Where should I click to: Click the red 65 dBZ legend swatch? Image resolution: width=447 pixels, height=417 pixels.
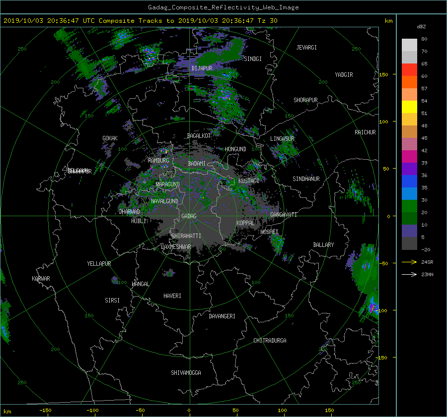point(409,70)
